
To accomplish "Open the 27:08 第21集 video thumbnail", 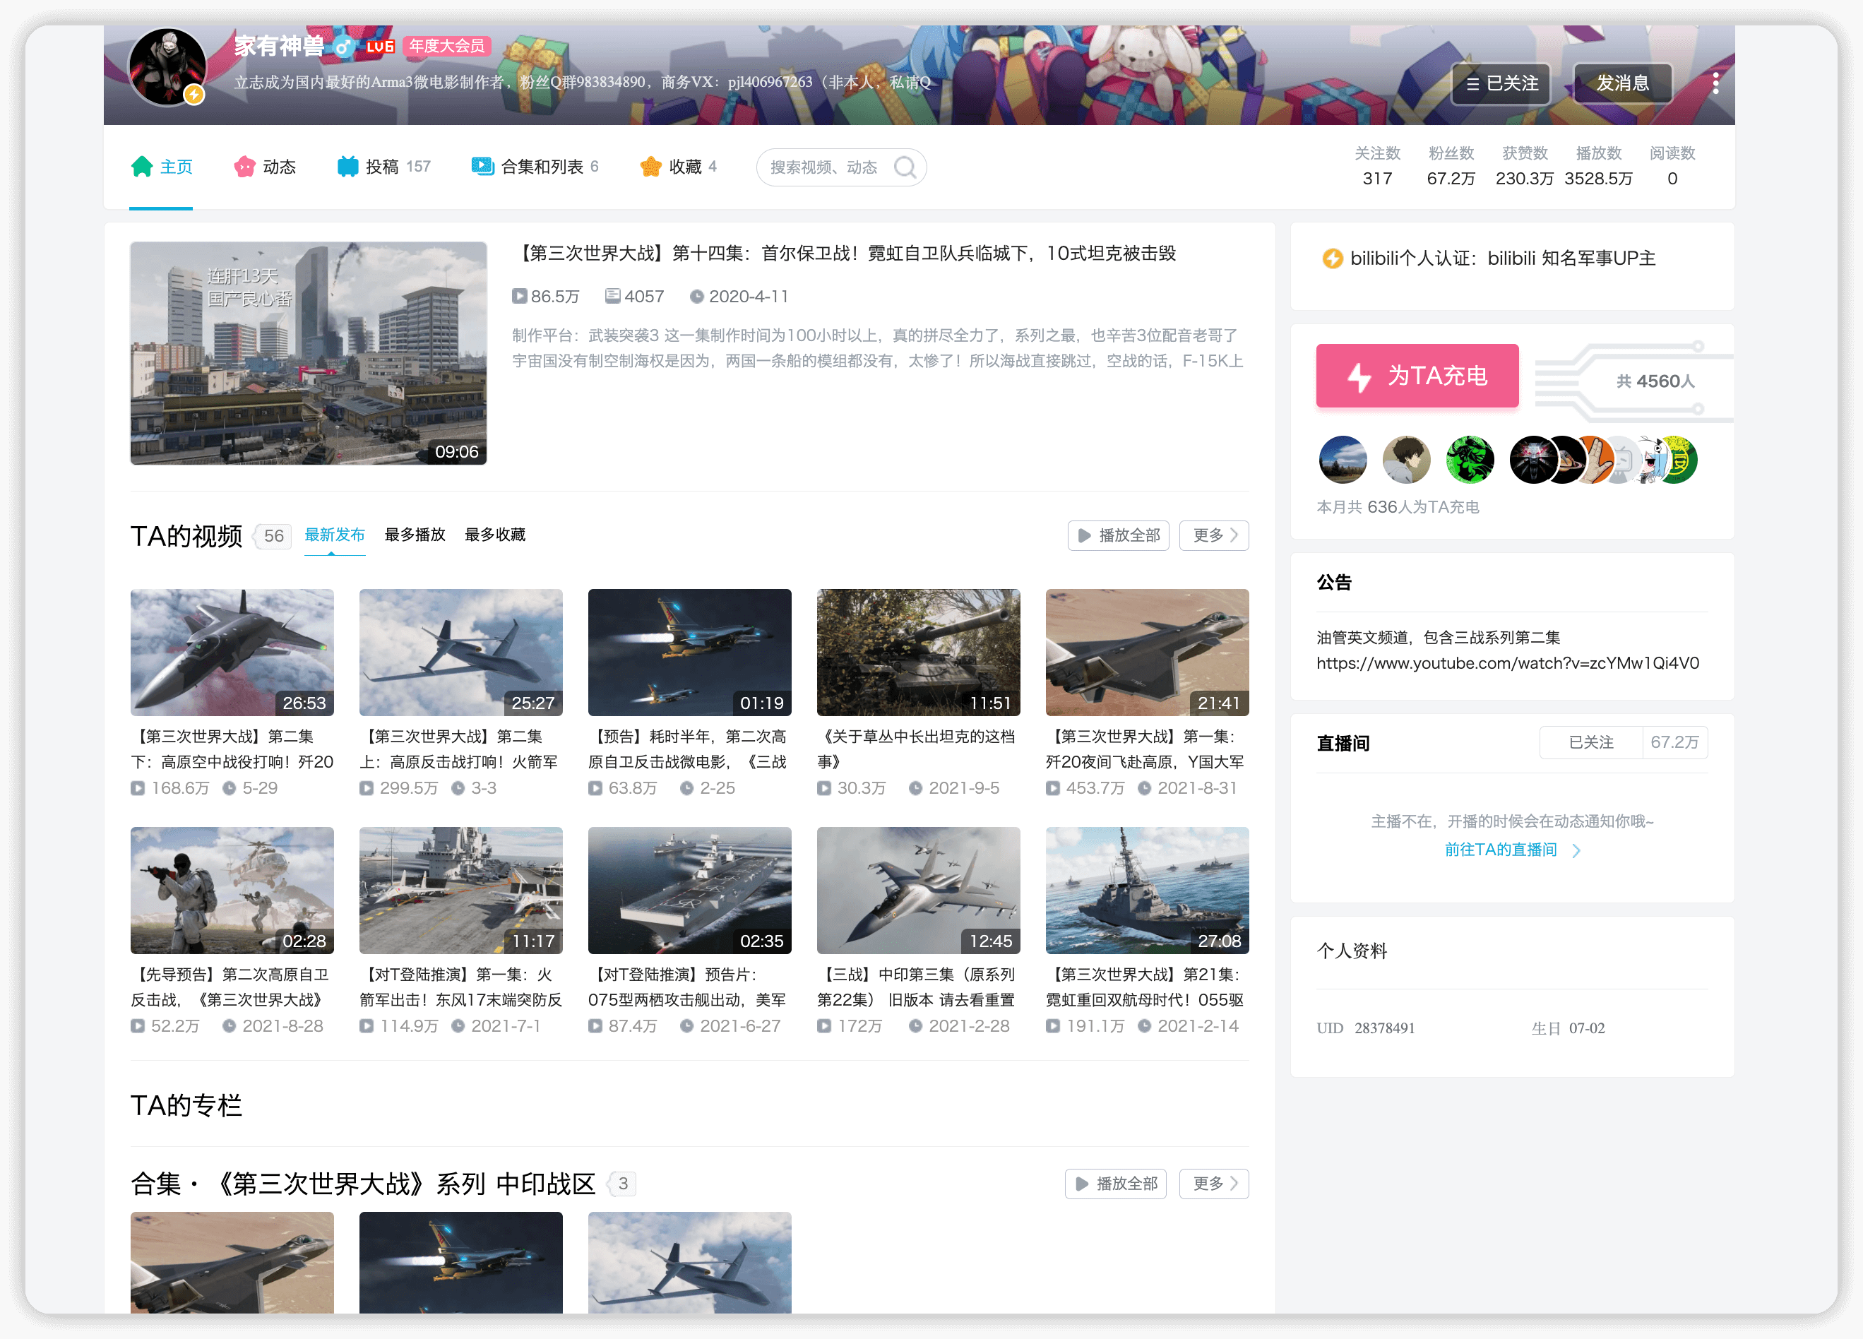I will [1148, 891].
